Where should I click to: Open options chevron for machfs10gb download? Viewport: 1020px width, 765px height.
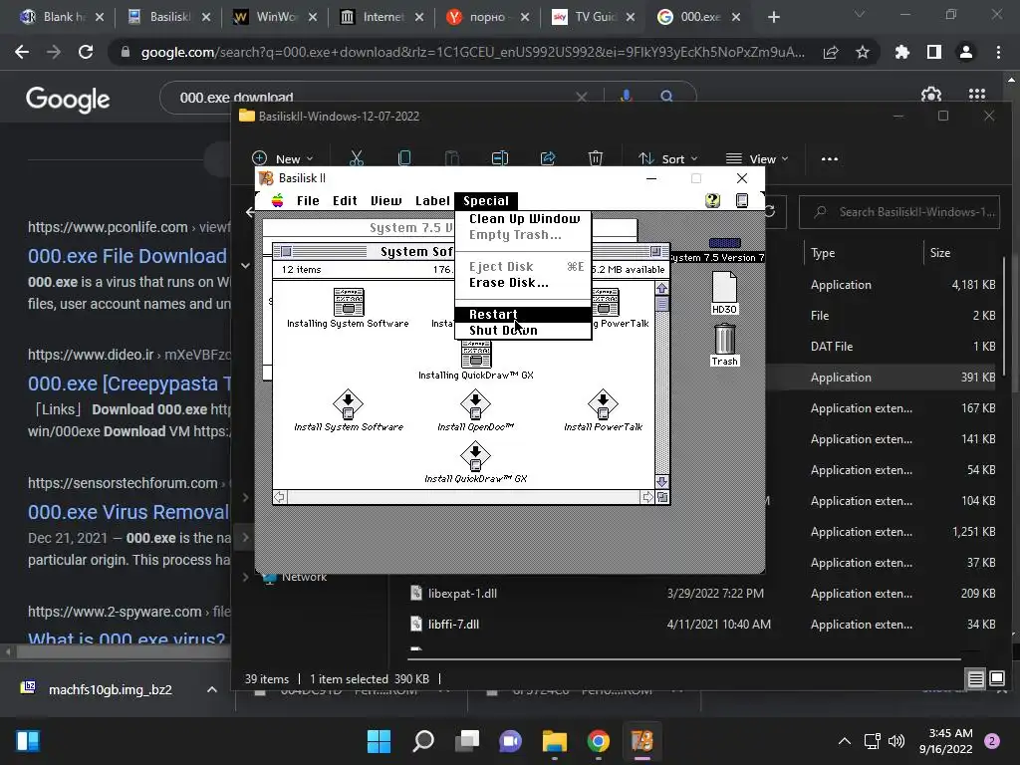click(212, 689)
